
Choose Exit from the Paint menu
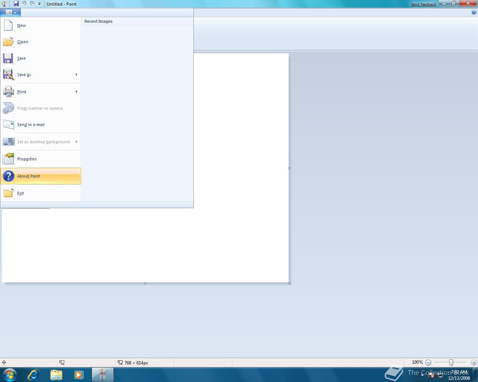[41, 193]
